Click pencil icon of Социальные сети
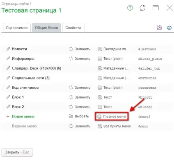Image resolution: width=174 pixels, height=160 pixels. point(8,78)
